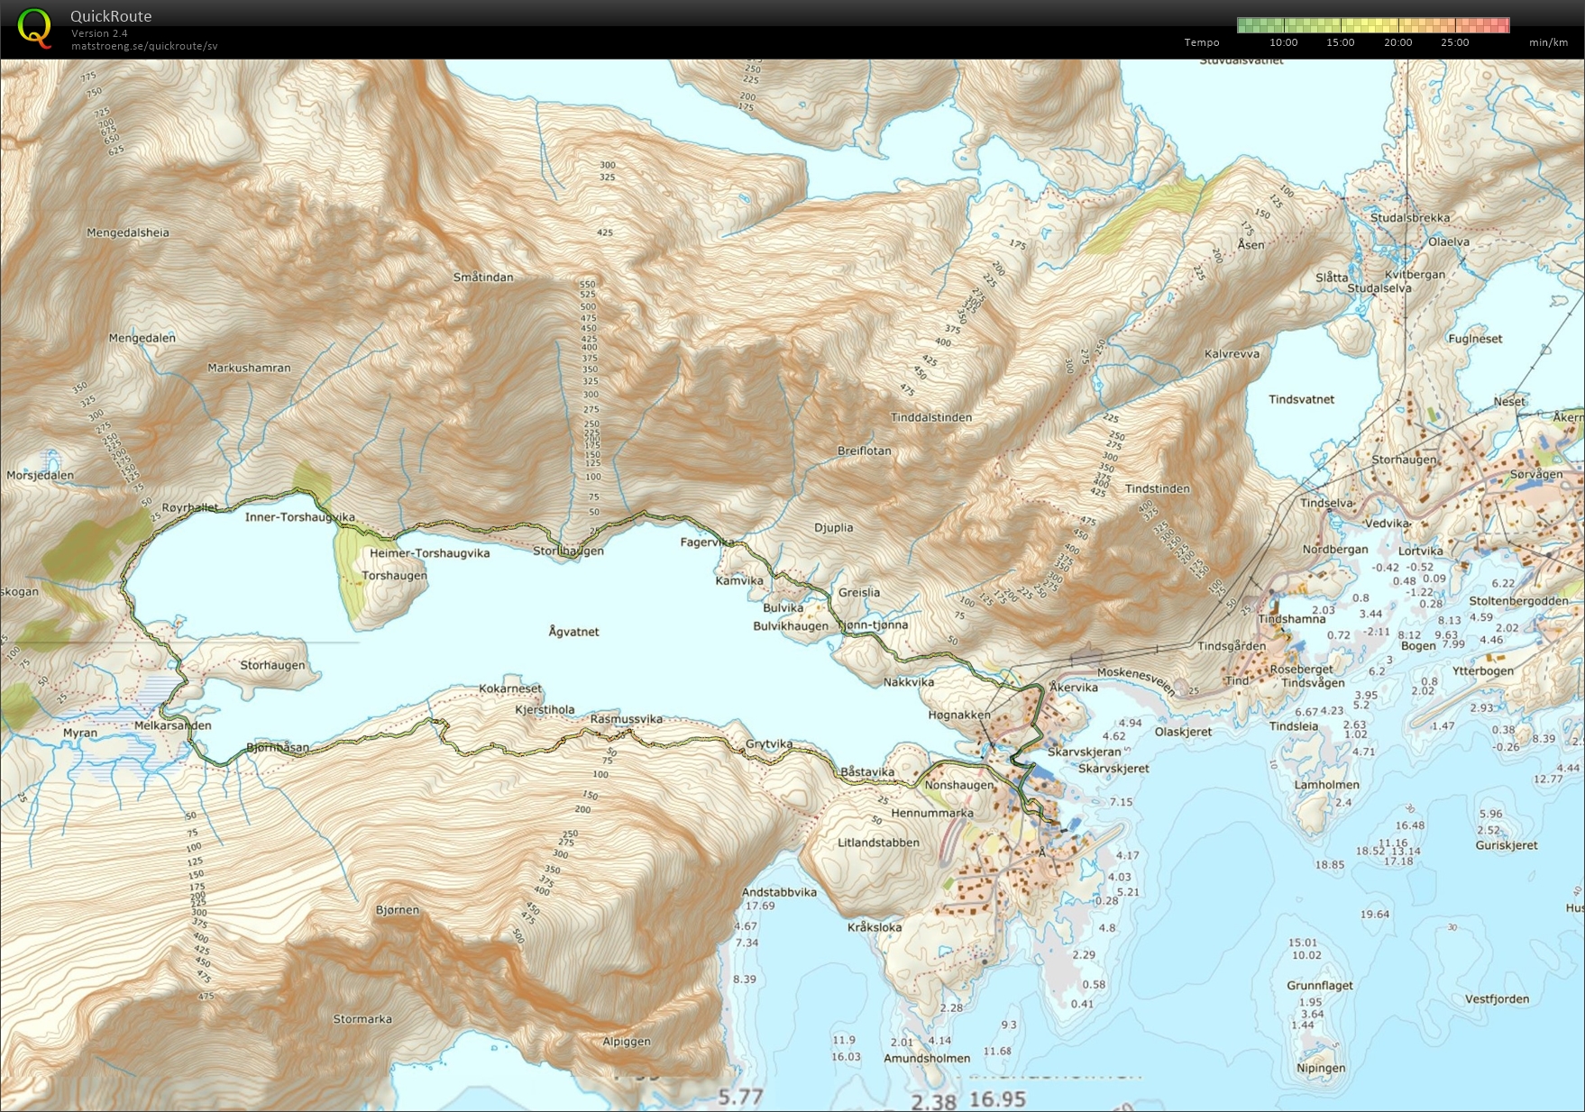This screenshot has height=1112, width=1585.
Task: Click the Fagervika map label
Action: coord(707,542)
